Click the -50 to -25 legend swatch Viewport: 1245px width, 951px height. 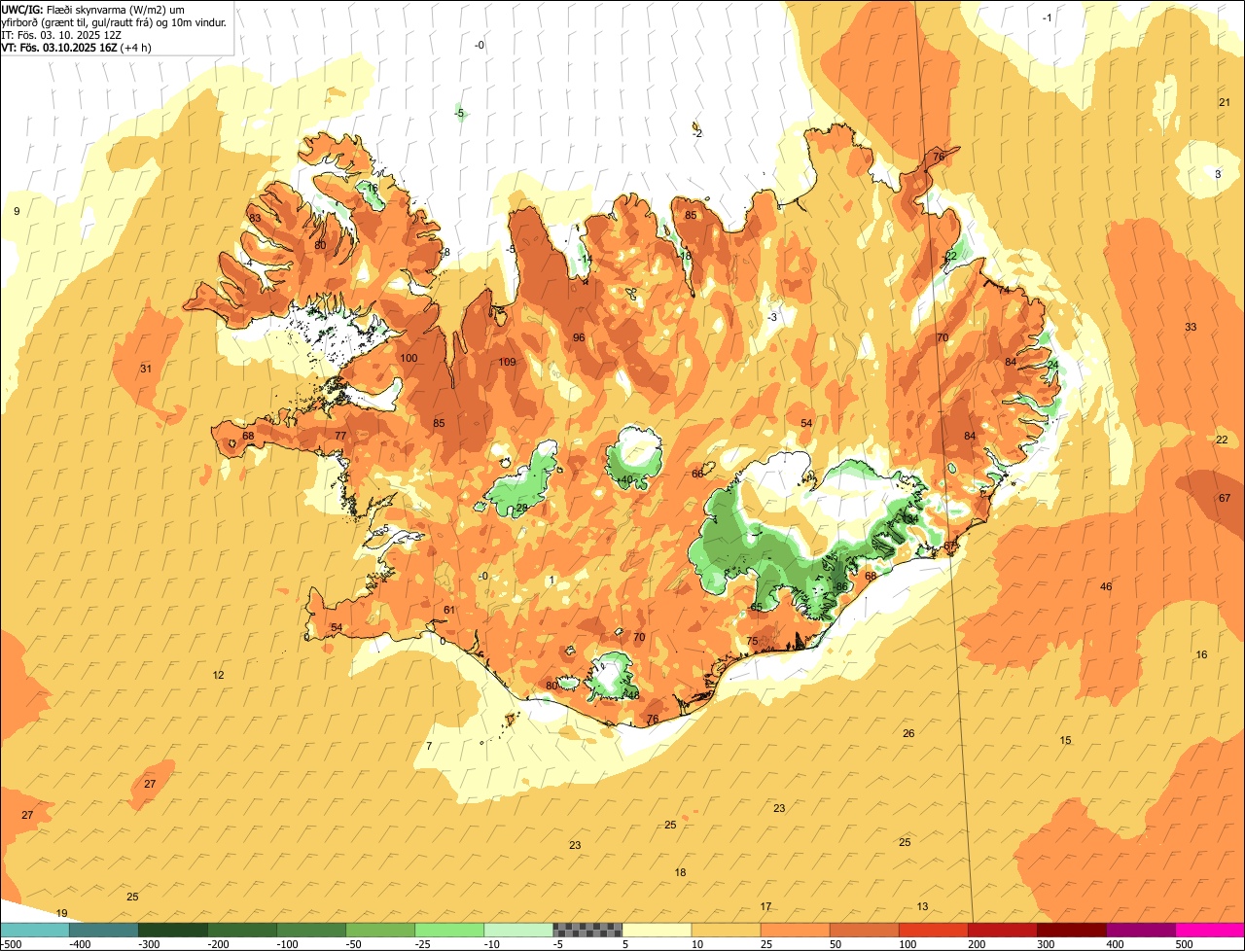380,930
